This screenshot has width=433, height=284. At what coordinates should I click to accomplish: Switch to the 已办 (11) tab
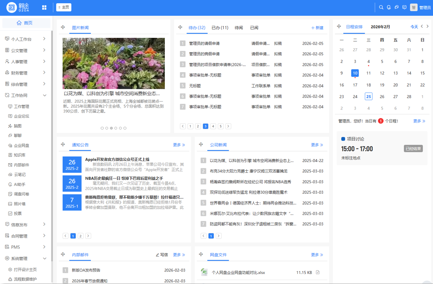[220, 28]
